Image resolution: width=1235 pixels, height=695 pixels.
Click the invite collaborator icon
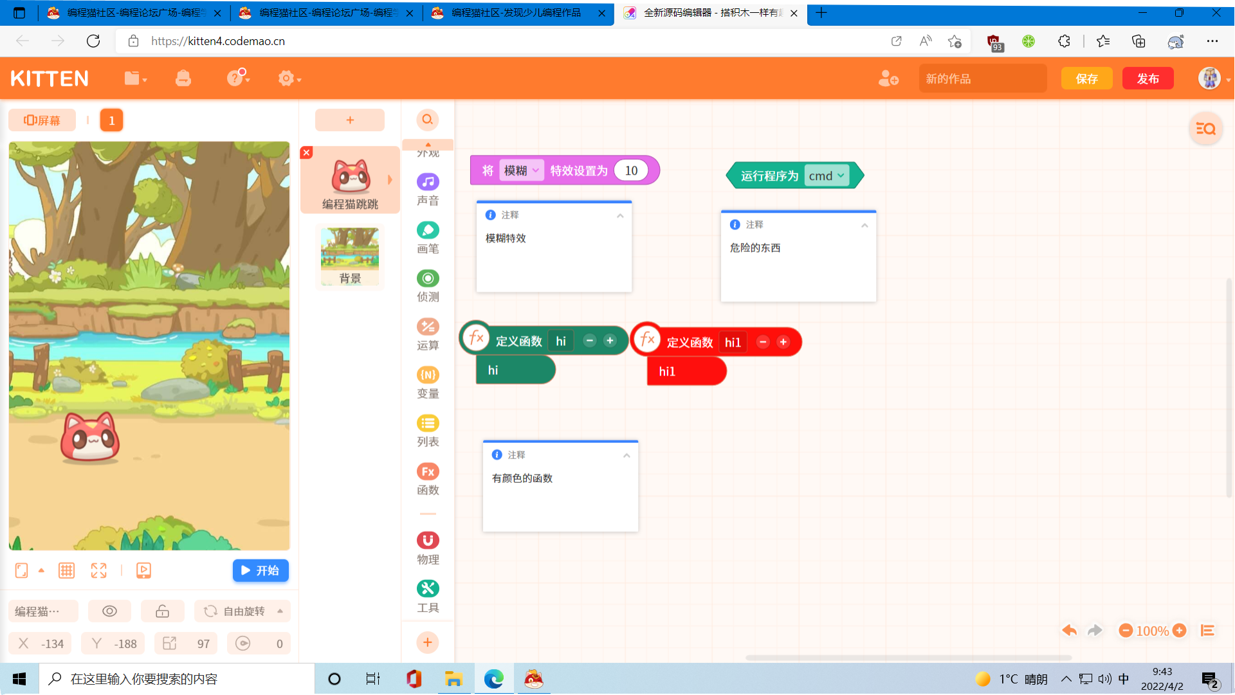pos(888,78)
